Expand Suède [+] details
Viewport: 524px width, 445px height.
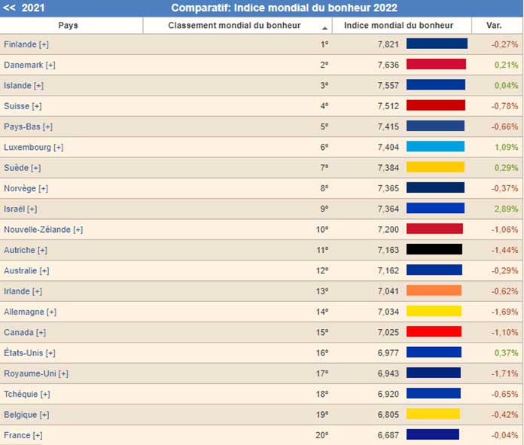[36, 168]
